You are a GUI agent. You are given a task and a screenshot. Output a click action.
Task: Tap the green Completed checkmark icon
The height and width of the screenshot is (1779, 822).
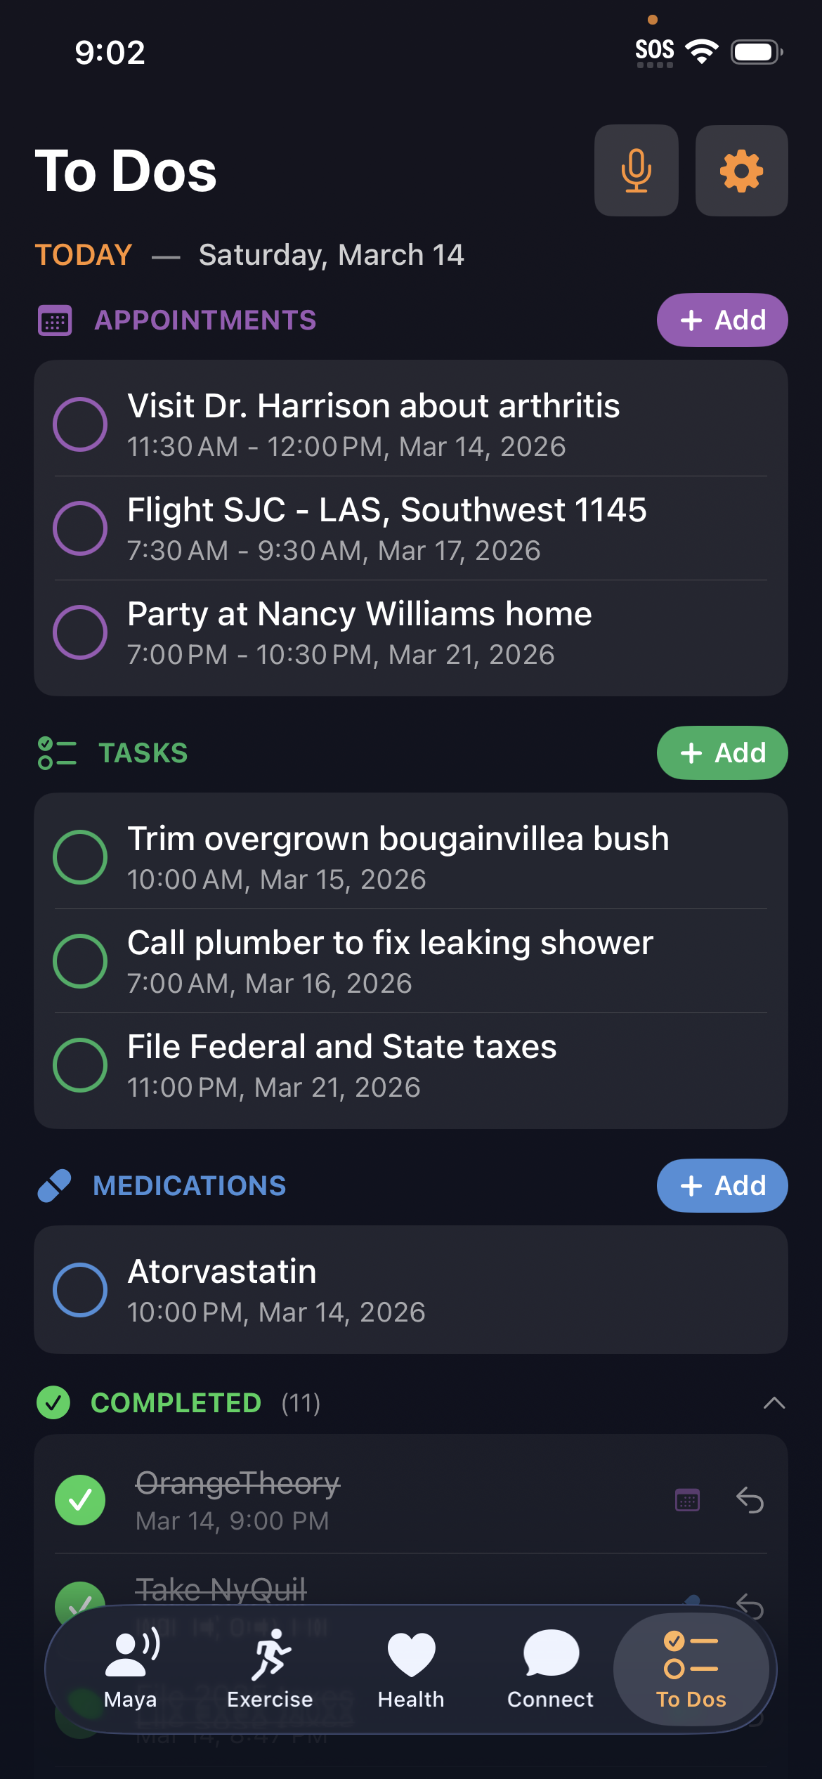(53, 1403)
